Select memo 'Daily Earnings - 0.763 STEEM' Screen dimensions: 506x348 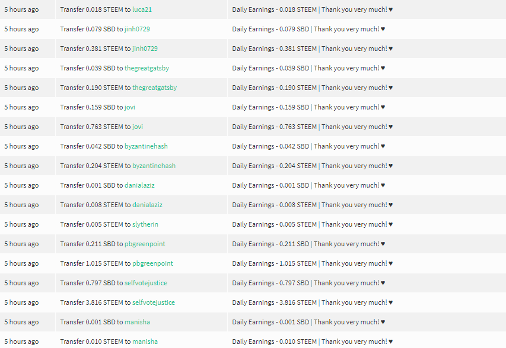pos(274,127)
